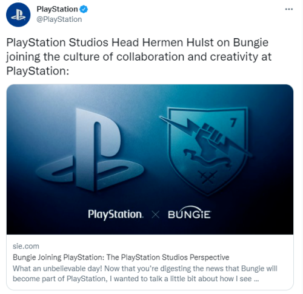Click the Bungie shield emblem in image
Viewport: 303px width, 294px height.
click(207, 151)
